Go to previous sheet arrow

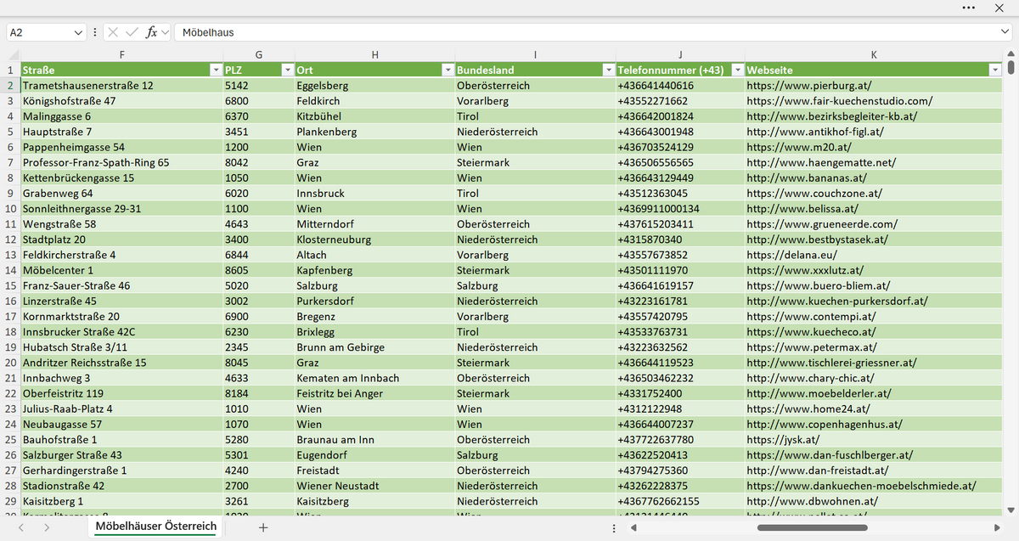[21, 527]
